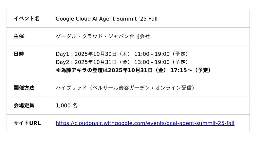Click the 日時 row label
The image size is (262, 142).
(x=19, y=54)
